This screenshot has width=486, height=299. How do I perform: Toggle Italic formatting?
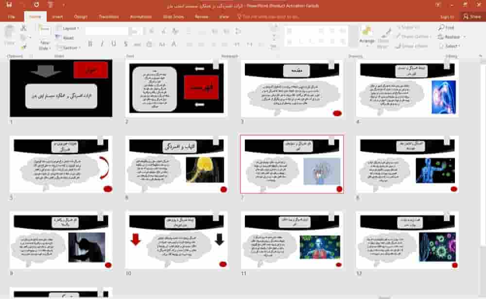(102, 44)
